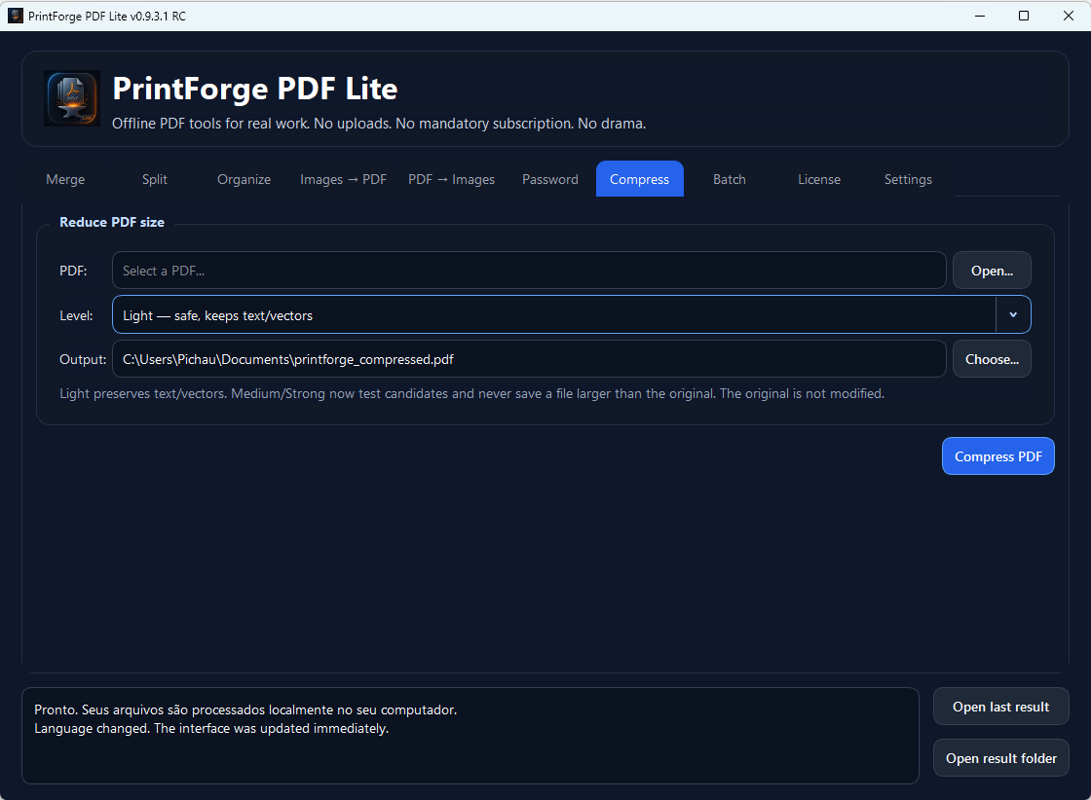Minimize the PrintForge window
Image resolution: width=1091 pixels, height=800 pixels.
tap(980, 16)
